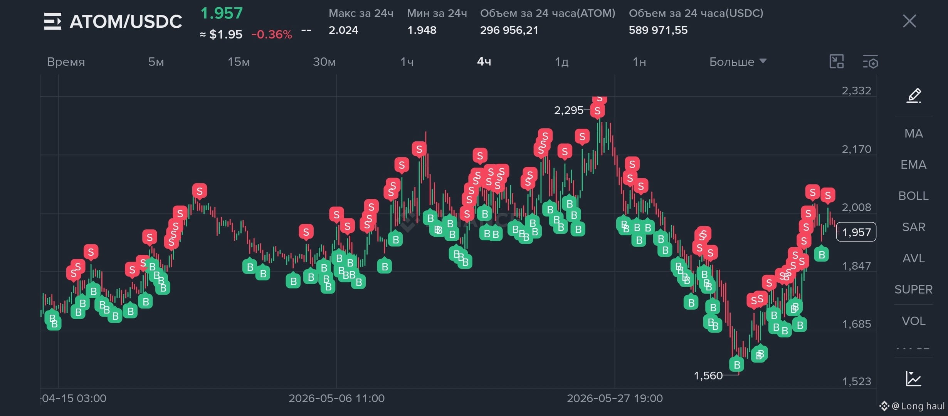Click the buy marker at the 1,560 low
This screenshot has height=416, width=948.
tap(737, 364)
